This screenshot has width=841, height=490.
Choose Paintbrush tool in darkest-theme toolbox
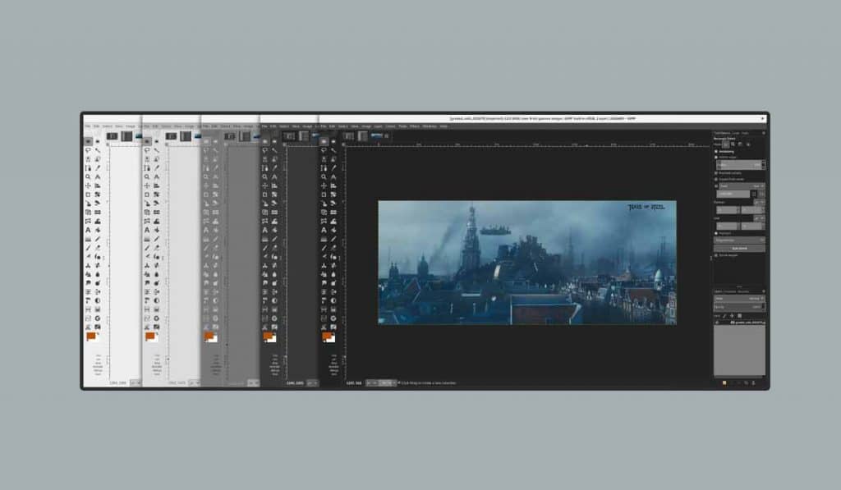324,248
